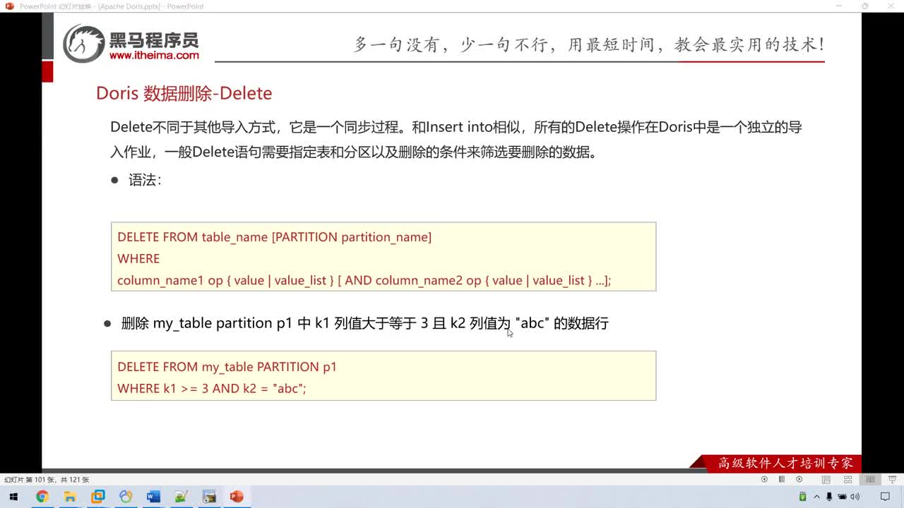Open File Explorer from taskbar
The width and height of the screenshot is (904, 508).
click(70, 497)
